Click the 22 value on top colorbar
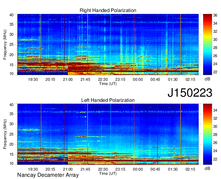Screen dimensions: 221x179 coord(215,72)
